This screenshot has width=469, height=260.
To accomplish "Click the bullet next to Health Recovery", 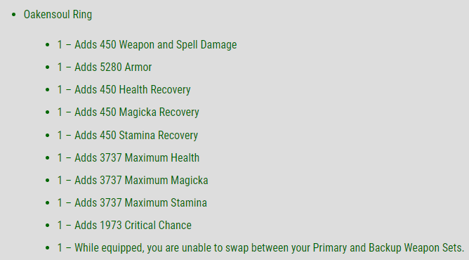I will [47, 90].
